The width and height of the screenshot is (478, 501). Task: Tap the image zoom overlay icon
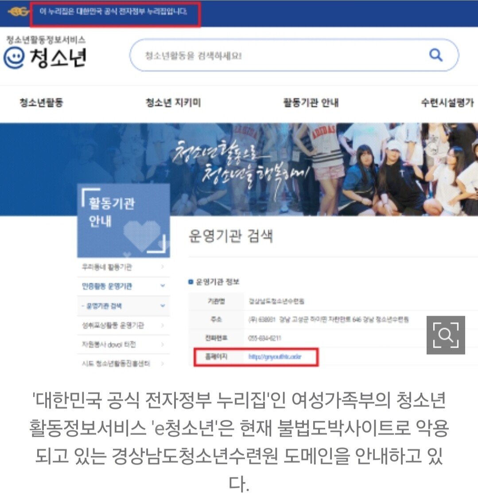click(x=445, y=335)
